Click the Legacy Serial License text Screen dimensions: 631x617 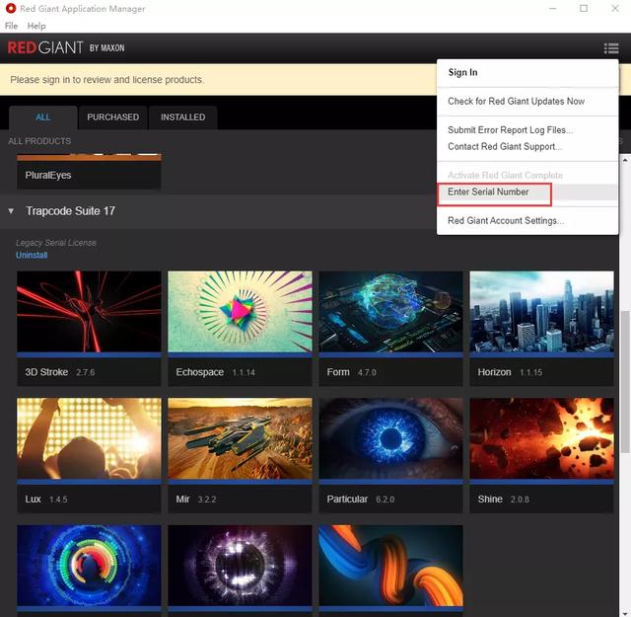point(56,243)
